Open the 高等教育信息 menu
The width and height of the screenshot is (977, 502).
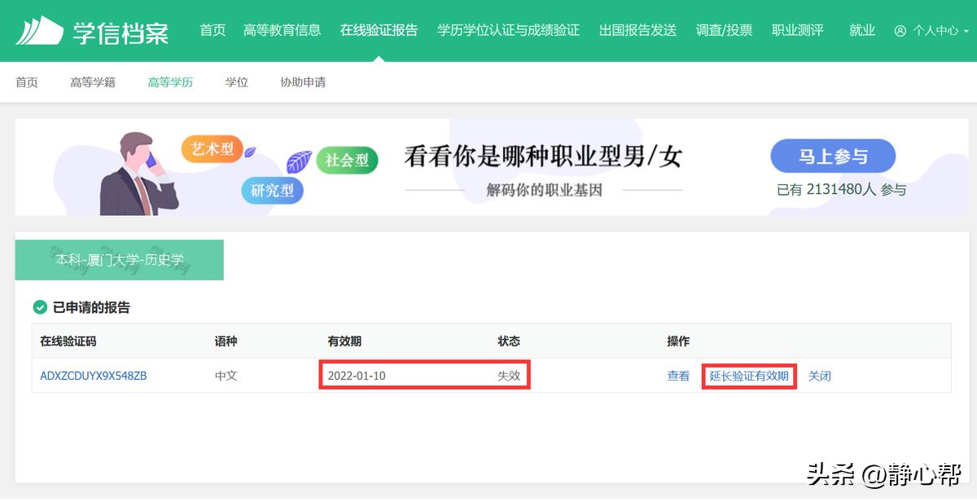click(282, 30)
